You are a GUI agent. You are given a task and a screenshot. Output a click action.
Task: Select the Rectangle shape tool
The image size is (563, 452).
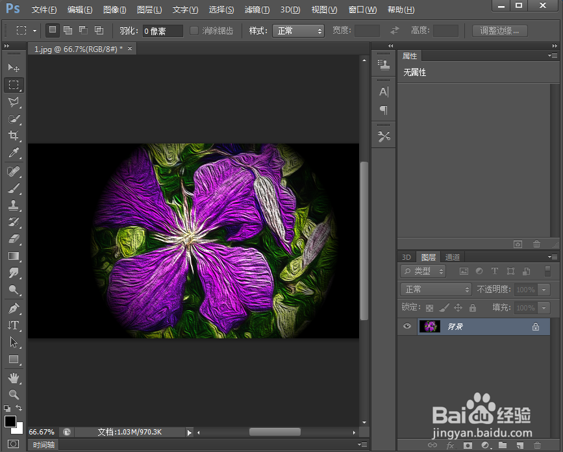[14, 359]
